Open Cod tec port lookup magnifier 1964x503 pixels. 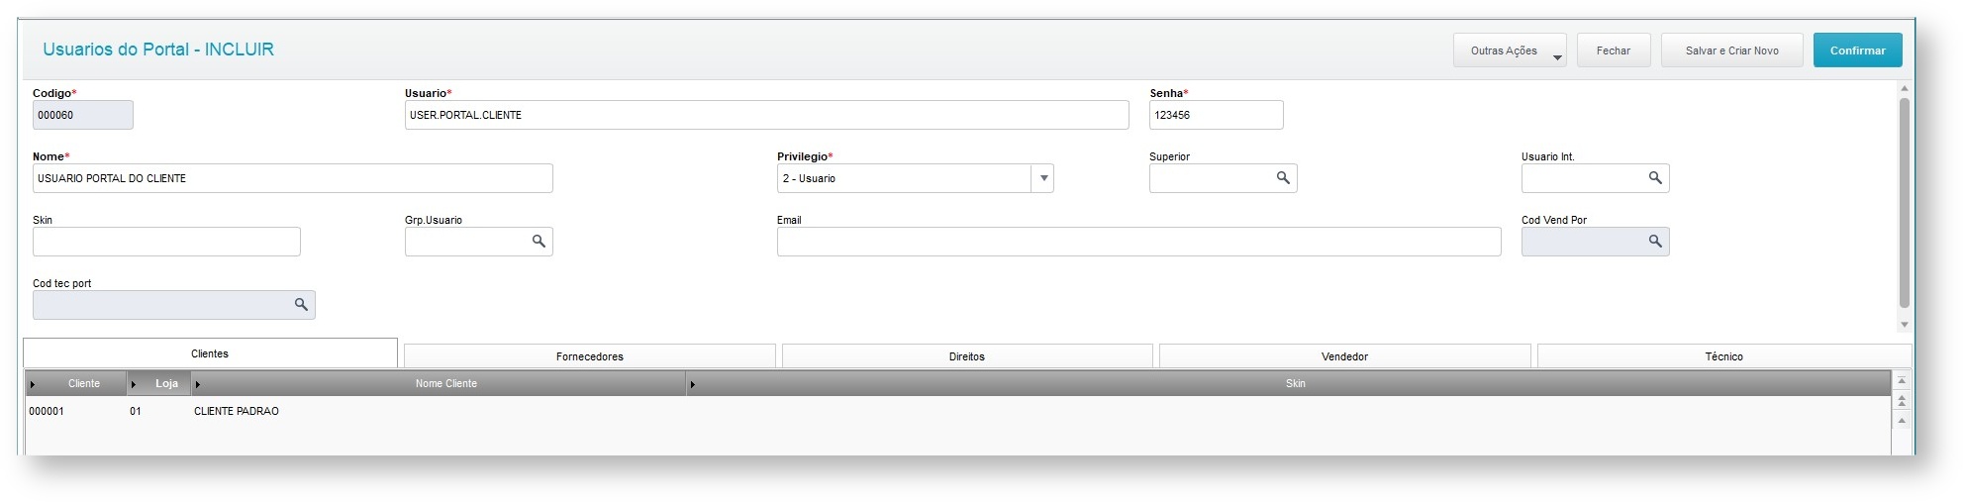pyautogui.click(x=301, y=305)
